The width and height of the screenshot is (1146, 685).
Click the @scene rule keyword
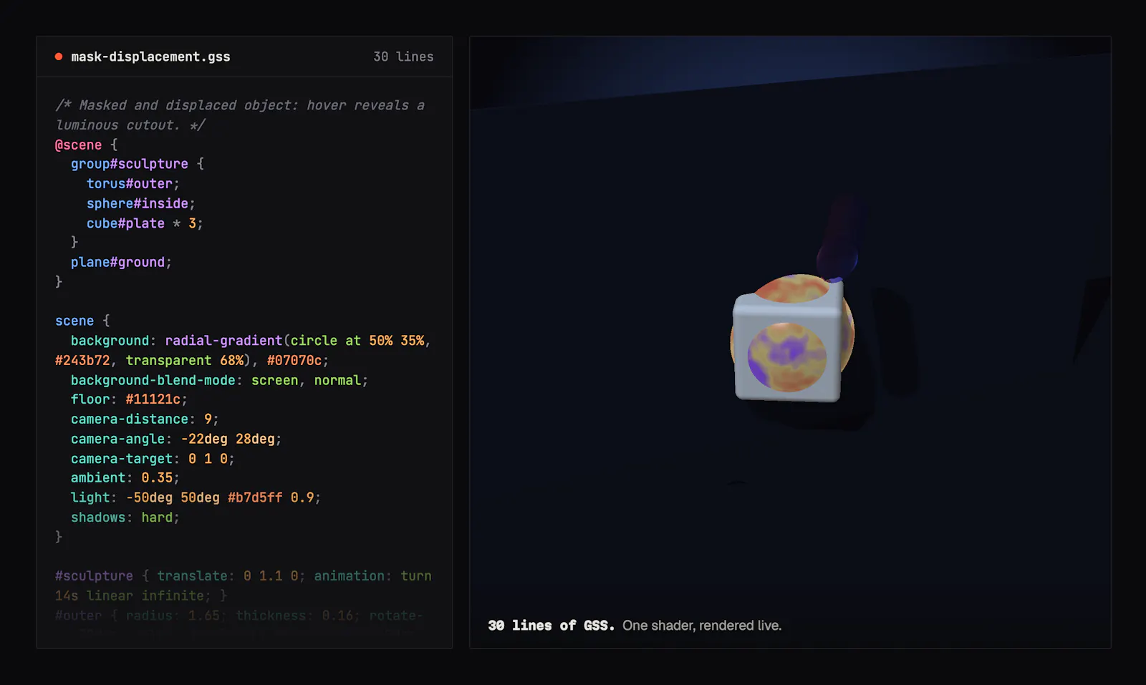coord(78,145)
